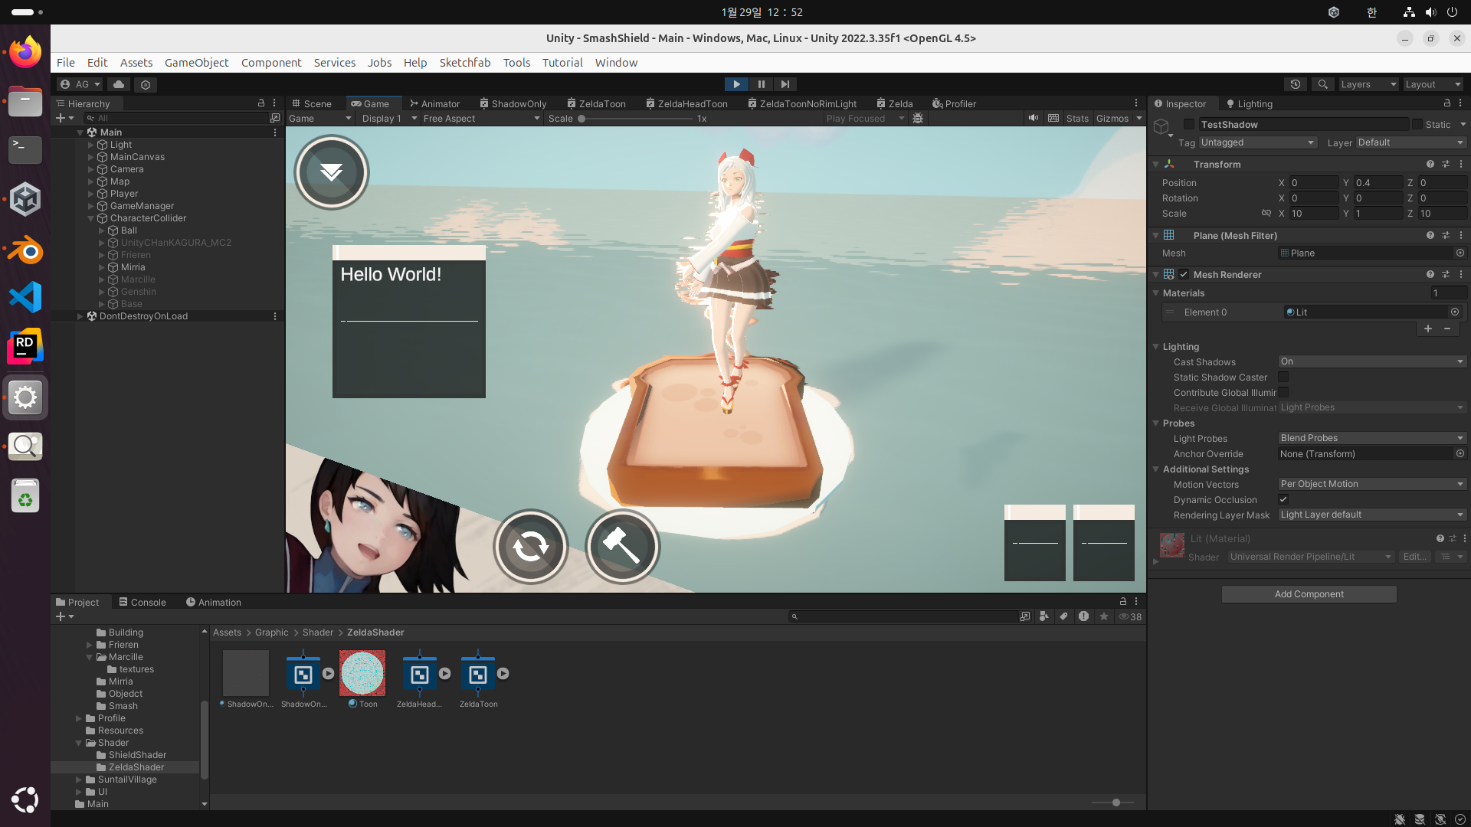This screenshot has height=827, width=1471.
Task: Toggle Stats overlay in Game view
Action: pyautogui.click(x=1077, y=118)
